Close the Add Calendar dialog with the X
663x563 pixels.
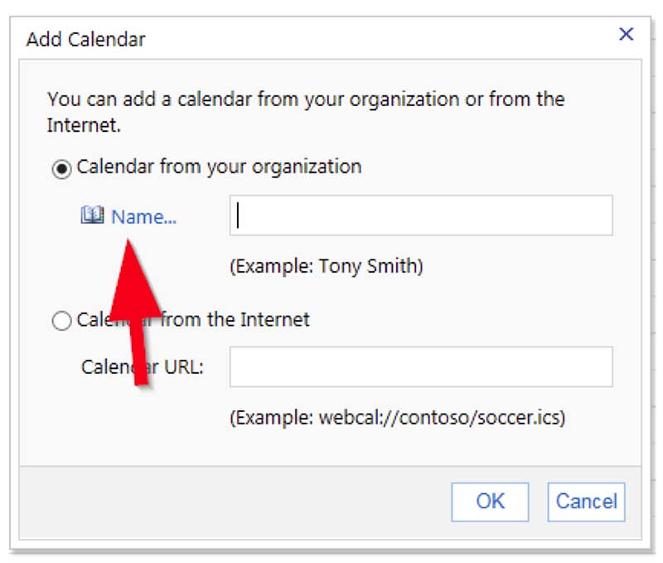627,34
